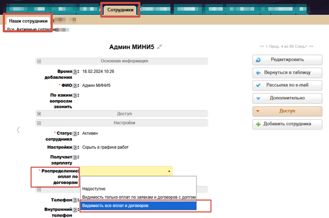Click help icon beside Время добавления
Screen dimensions: 329x218
coord(75,72)
